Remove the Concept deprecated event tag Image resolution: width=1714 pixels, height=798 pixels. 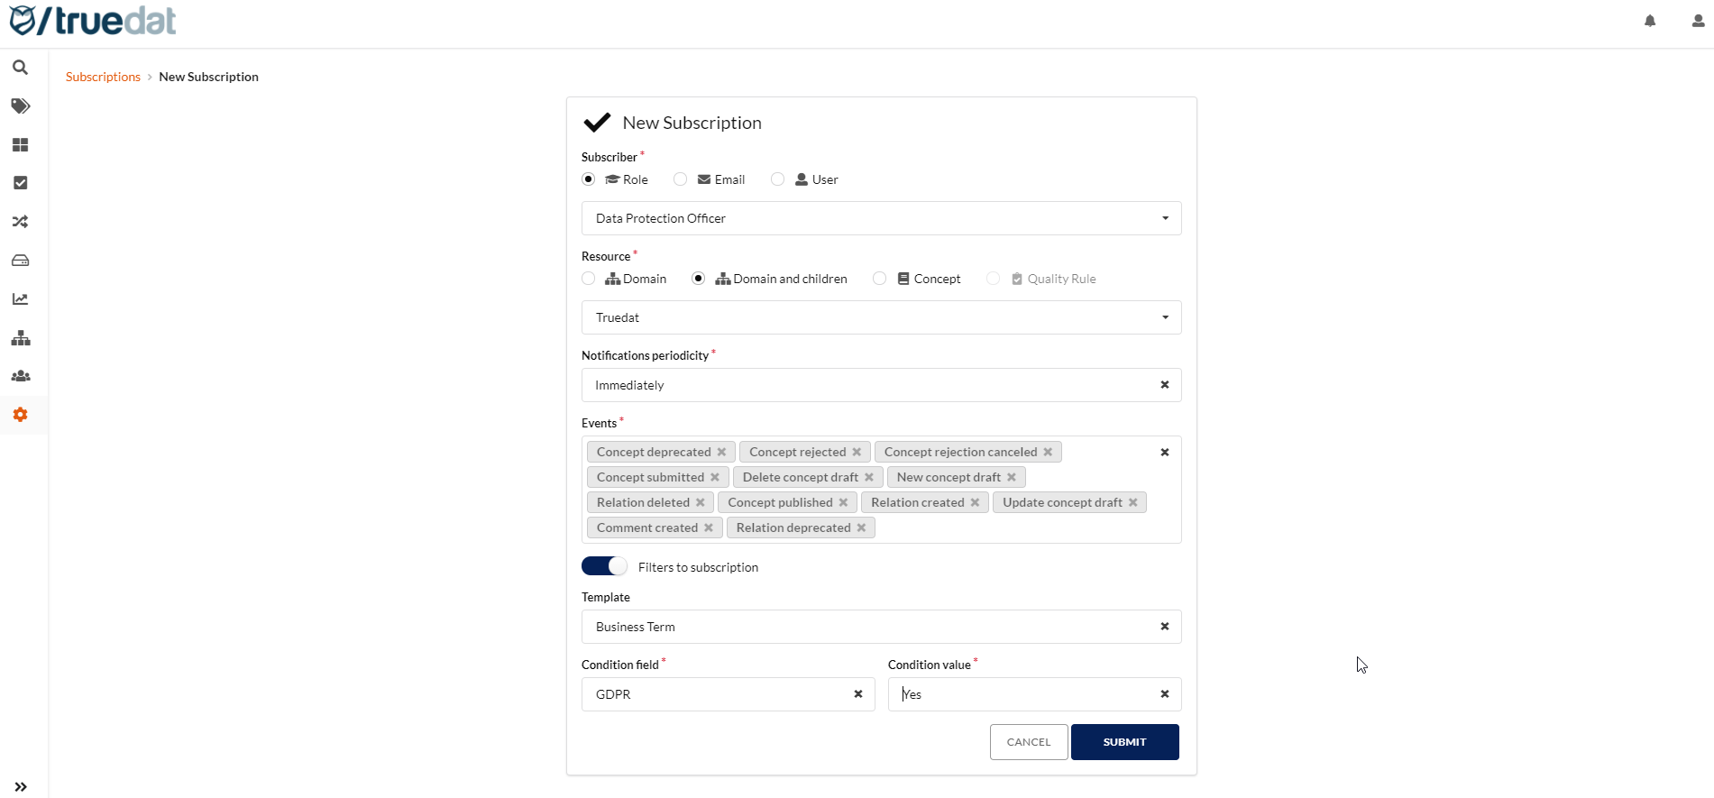pyautogui.click(x=721, y=452)
